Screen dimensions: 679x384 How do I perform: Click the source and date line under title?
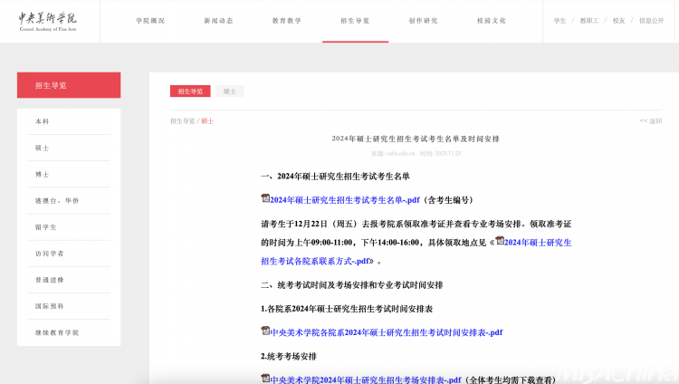click(416, 153)
